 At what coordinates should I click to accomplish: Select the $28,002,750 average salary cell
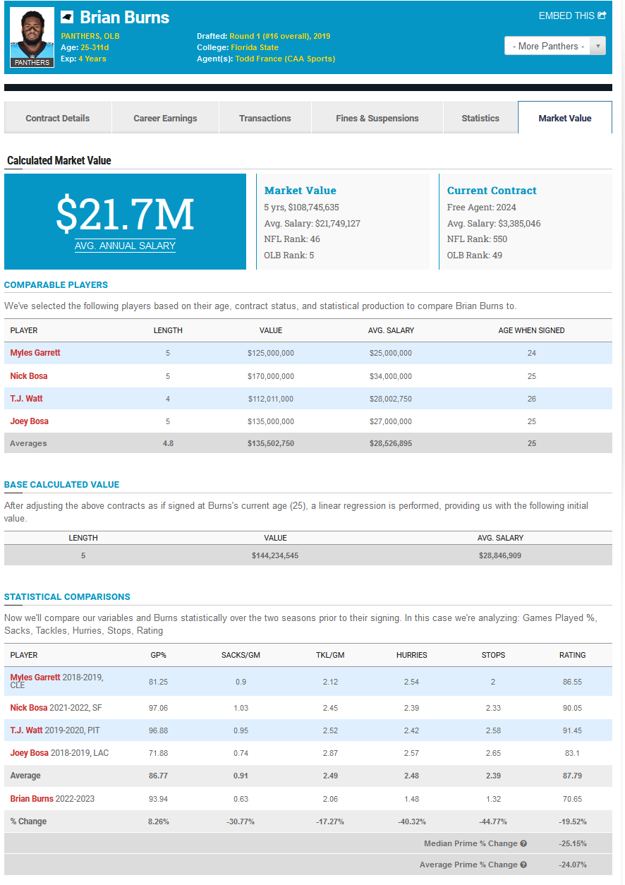(391, 399)
